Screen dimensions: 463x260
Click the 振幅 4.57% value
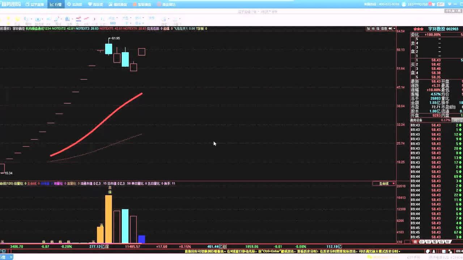pyautogui.click(x=436, y=94)
